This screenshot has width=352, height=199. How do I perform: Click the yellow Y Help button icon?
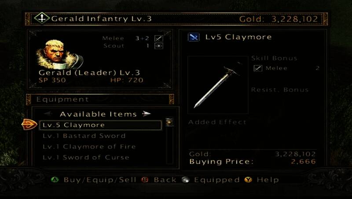tap(248, 180)
